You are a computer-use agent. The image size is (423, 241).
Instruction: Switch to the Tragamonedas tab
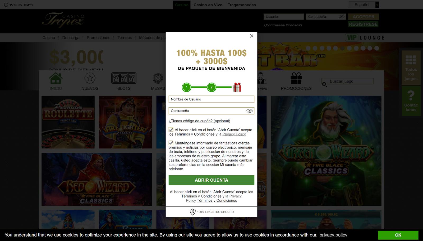click(242, 5)
